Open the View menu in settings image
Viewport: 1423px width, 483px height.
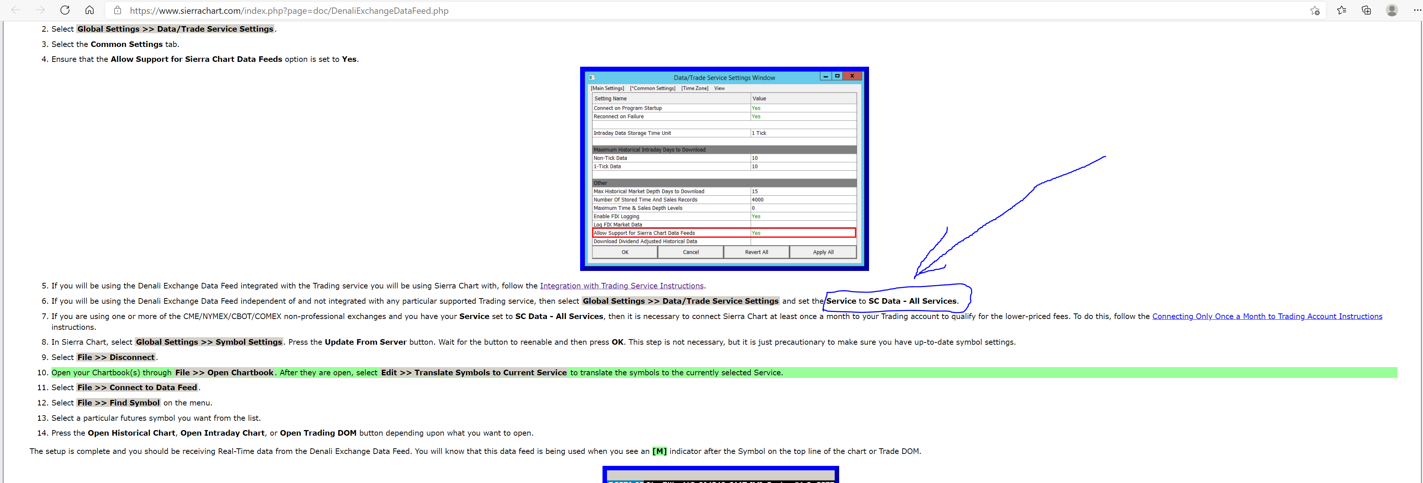(719, 88)
